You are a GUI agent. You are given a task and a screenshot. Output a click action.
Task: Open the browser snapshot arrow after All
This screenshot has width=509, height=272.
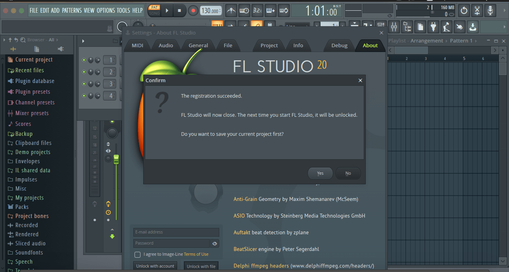coord(57,40)
